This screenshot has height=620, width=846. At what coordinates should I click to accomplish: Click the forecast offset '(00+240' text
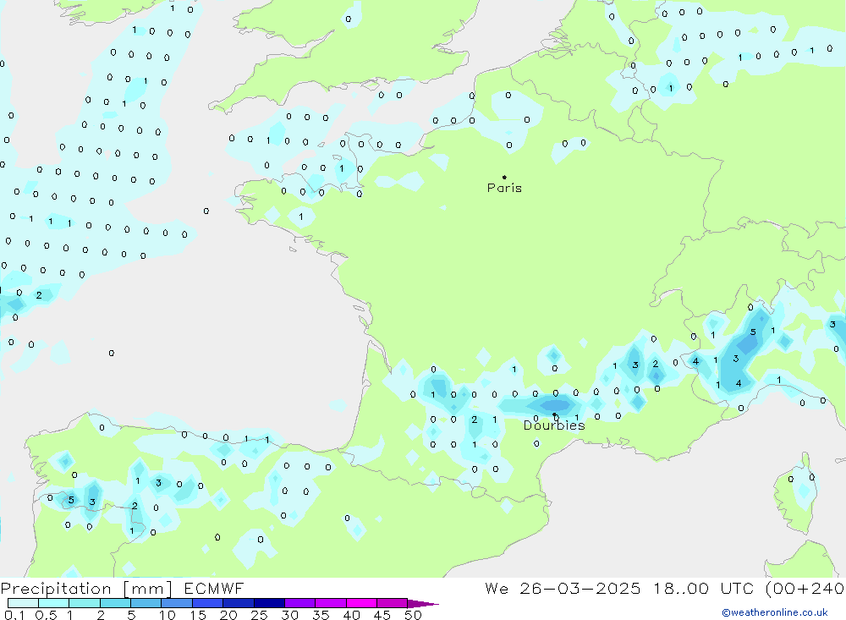click(x=805, y=588)
